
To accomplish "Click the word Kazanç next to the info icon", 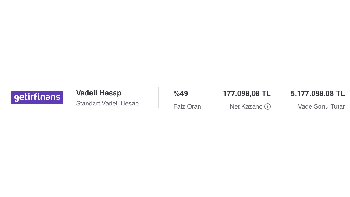I will 252,107.
